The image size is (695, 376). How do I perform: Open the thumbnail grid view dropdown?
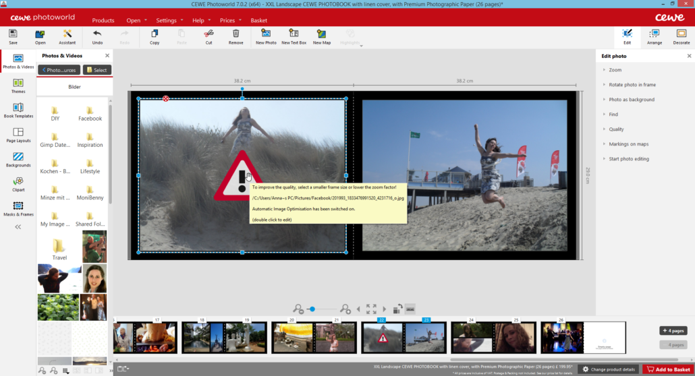click(x=65, y=371)
